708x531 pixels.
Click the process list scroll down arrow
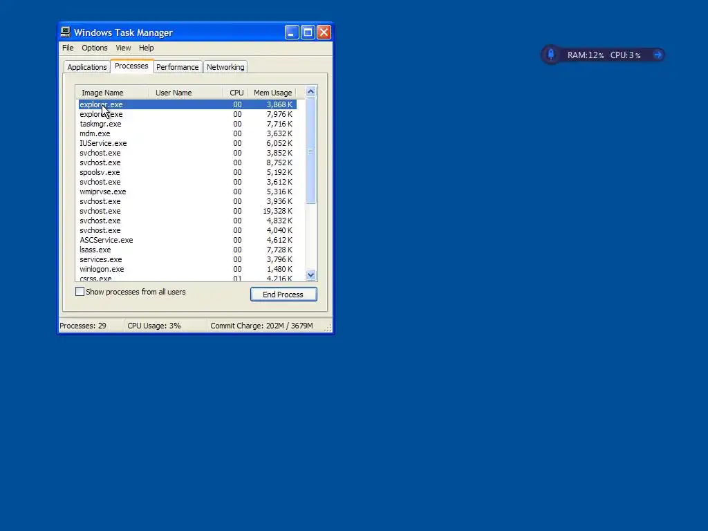tap(310, 274)
